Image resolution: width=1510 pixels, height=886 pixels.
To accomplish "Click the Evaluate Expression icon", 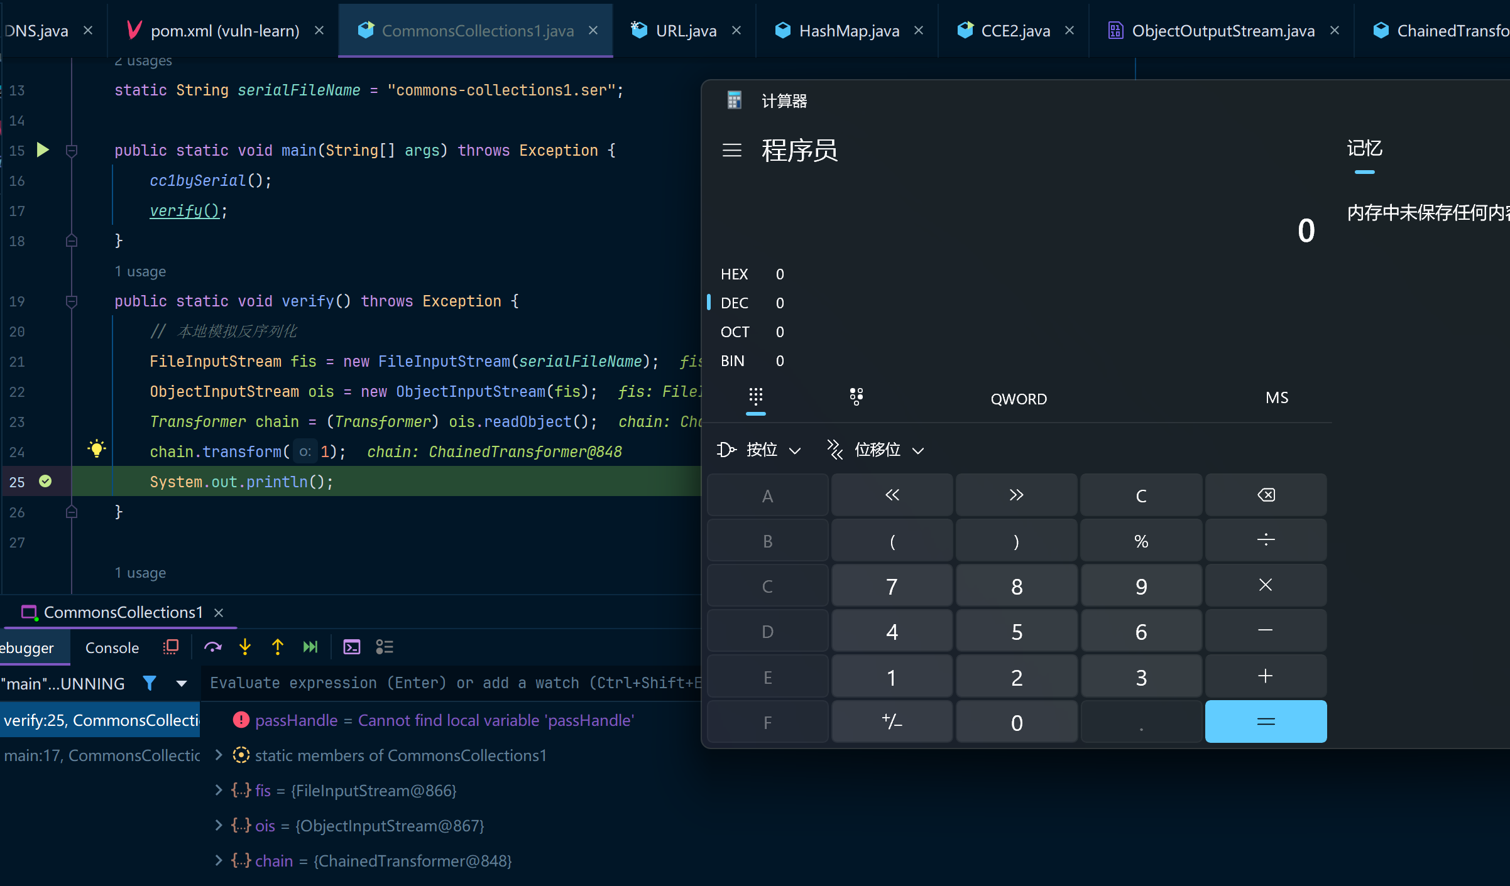I will [x=352, y=647].
